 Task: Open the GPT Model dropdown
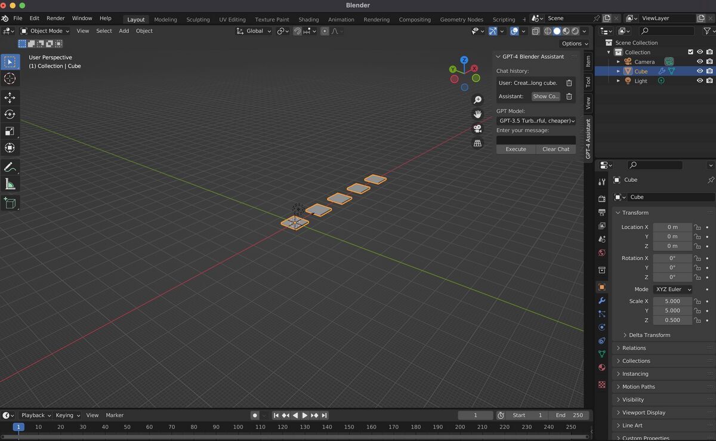(x=535, y=120)
